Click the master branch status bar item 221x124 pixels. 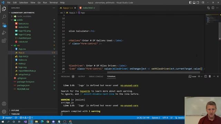click(7, 117)
